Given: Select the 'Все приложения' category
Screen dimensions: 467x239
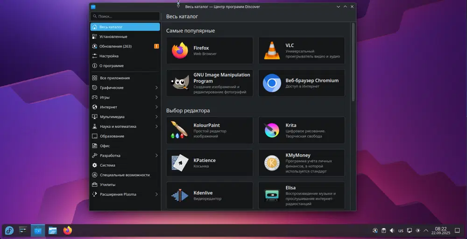Looking at the screenshot, I should 125,78.
